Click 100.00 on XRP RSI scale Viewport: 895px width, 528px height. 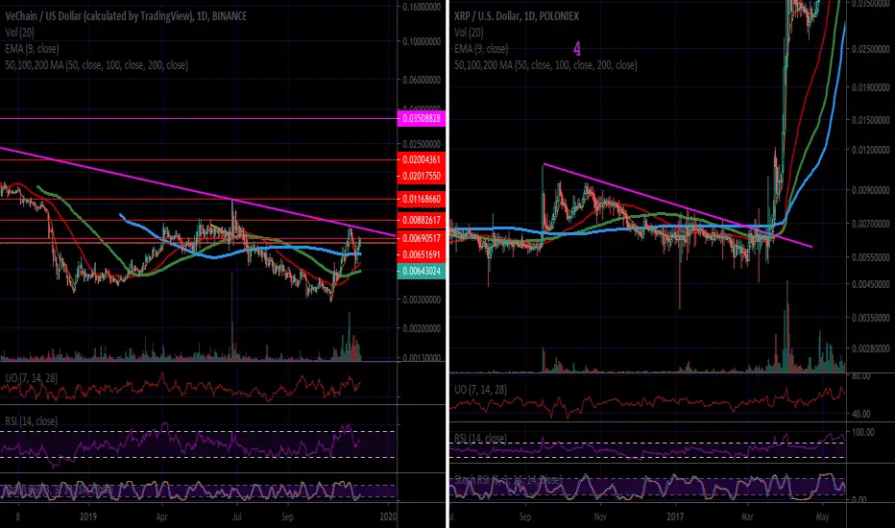tap(863, 433)
